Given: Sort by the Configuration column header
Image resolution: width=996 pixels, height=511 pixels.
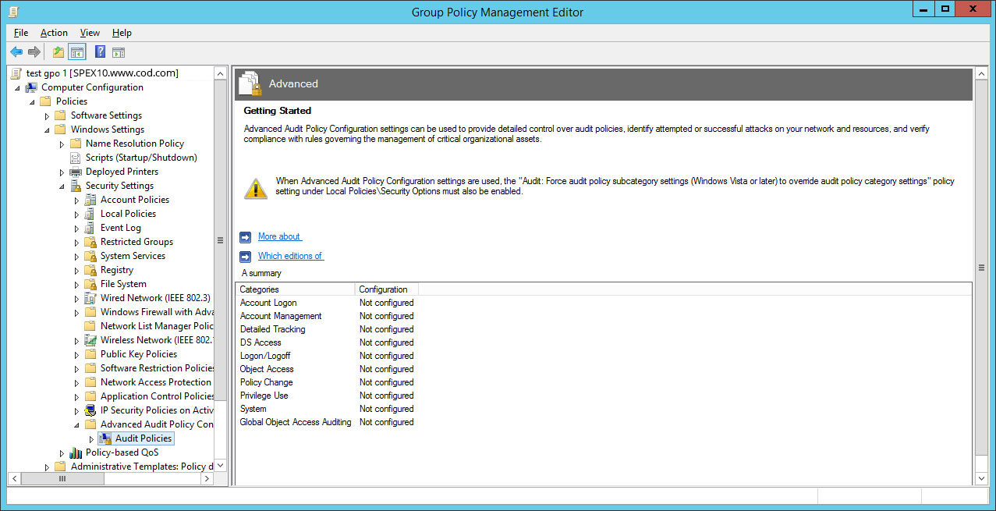Looking at the screenshot, I should [x=386, y=289].
